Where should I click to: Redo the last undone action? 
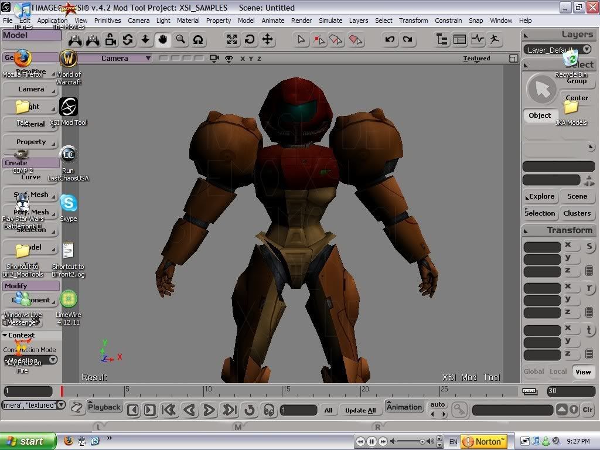click(407, 39)
